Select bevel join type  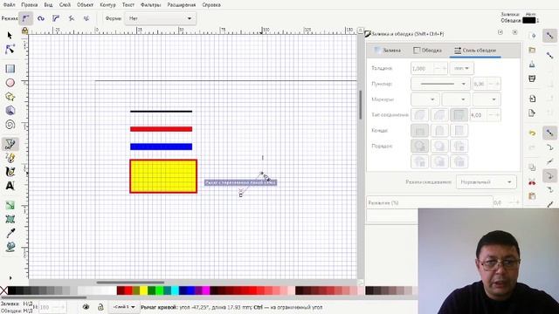[x=439, y=115]
